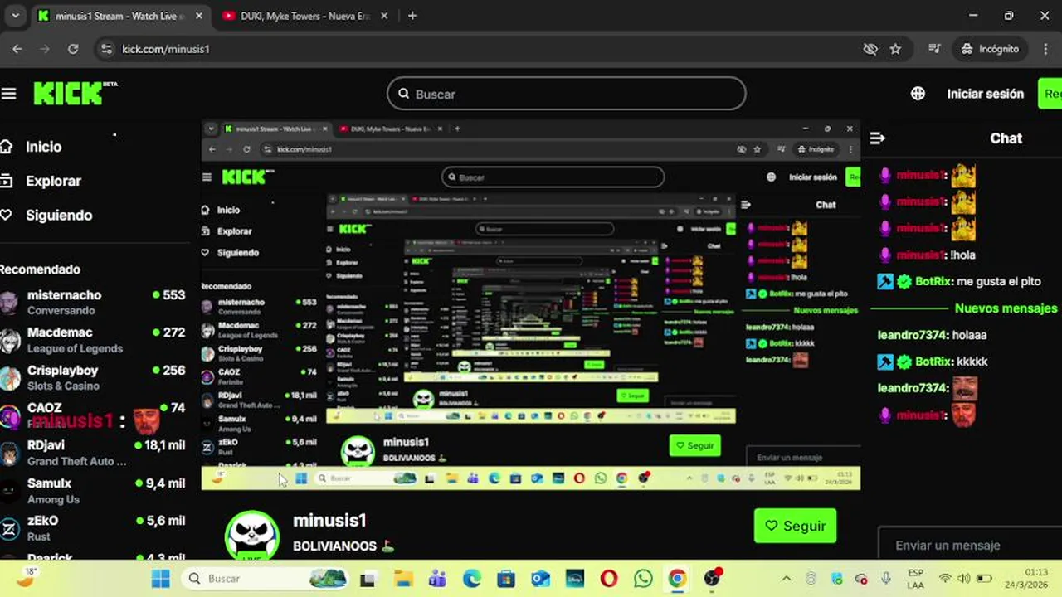This screenshot has height=597, width=1062.
Task: Open Wi-Fi network settings in tray
Action: (x=944, y=579)
